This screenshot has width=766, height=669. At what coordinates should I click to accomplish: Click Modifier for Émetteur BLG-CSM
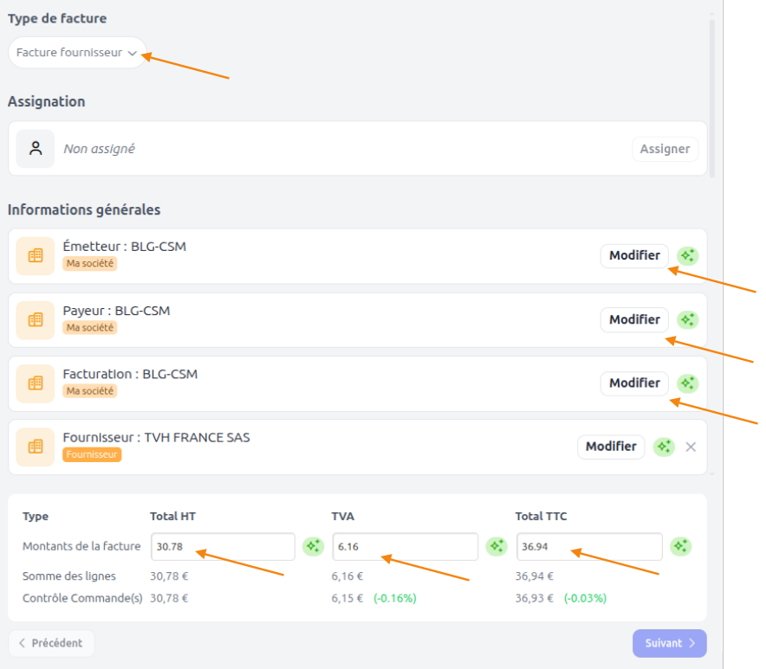[634, 255]
